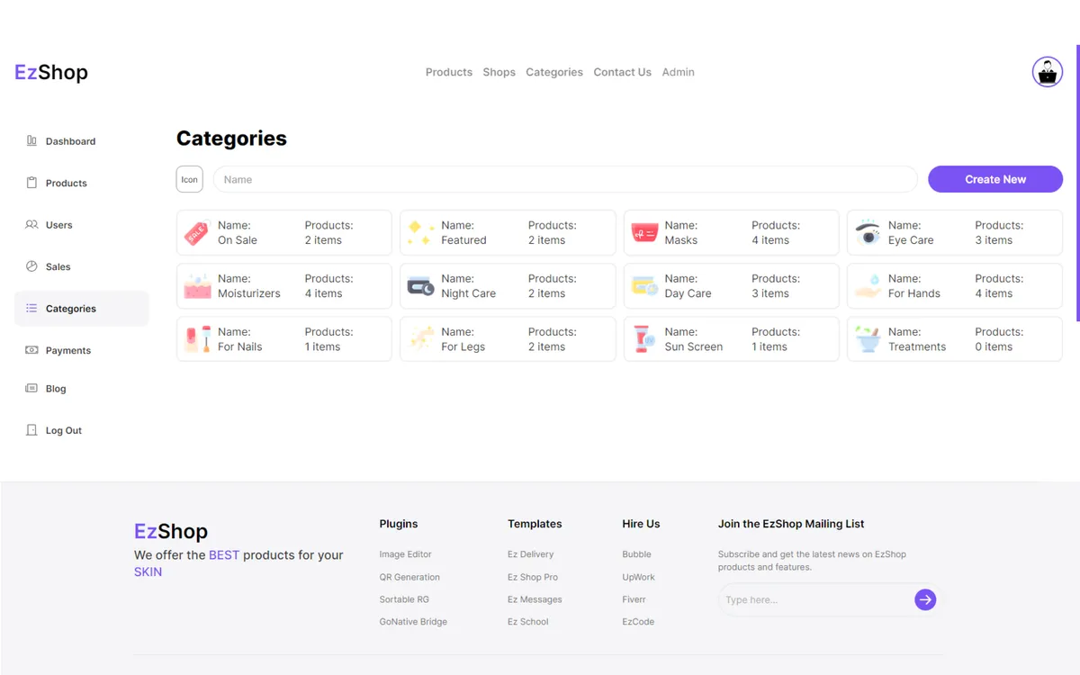Click the For Nails polish icon
The height and width of the screenshot is (675, 1080).
(x=196, y=339)
